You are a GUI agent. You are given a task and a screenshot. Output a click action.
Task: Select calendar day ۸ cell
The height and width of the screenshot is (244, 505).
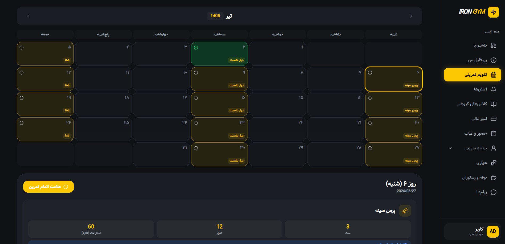pyautogui.click(x=278, y=79)
